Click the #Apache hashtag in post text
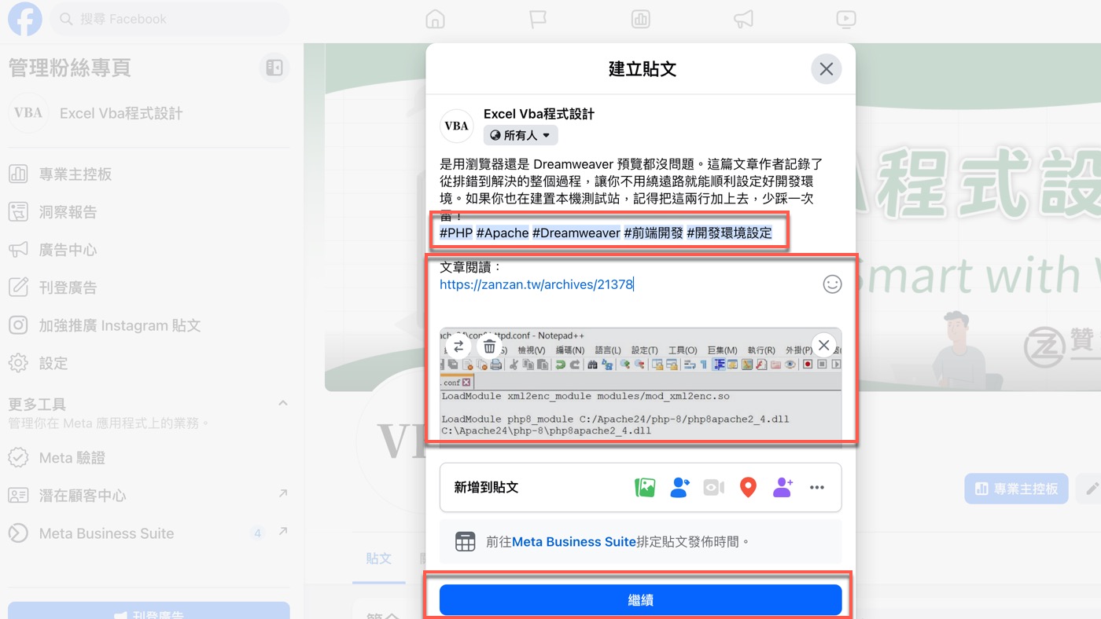The image size is (1101, 619). click(x=503, y=233)
